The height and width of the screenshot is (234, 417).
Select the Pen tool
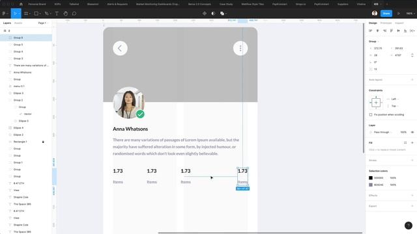tap(46, 13)
